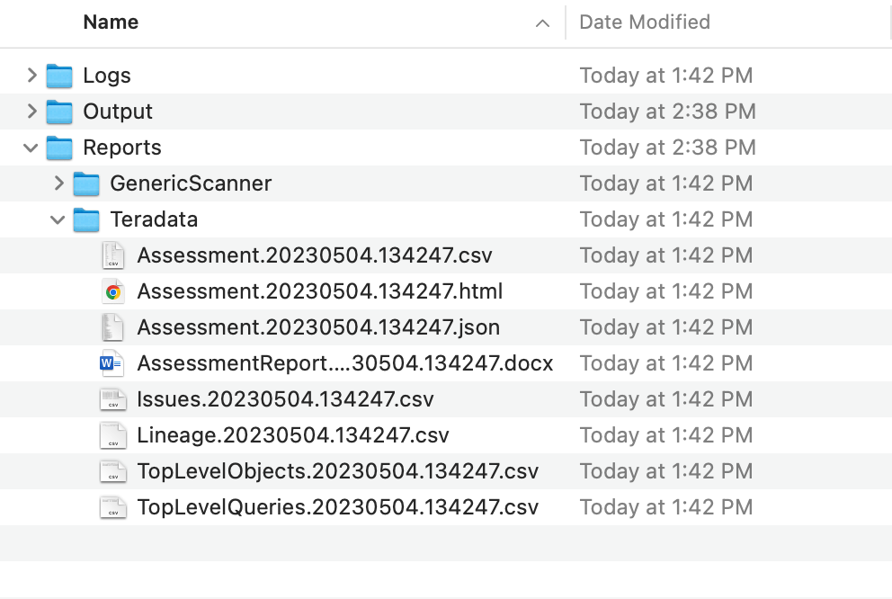Viewport: 892px width, 599px height.
Task: Select the CSV icon of Lineage.20230504.134247.csv
Action: [x=112, y=435]
